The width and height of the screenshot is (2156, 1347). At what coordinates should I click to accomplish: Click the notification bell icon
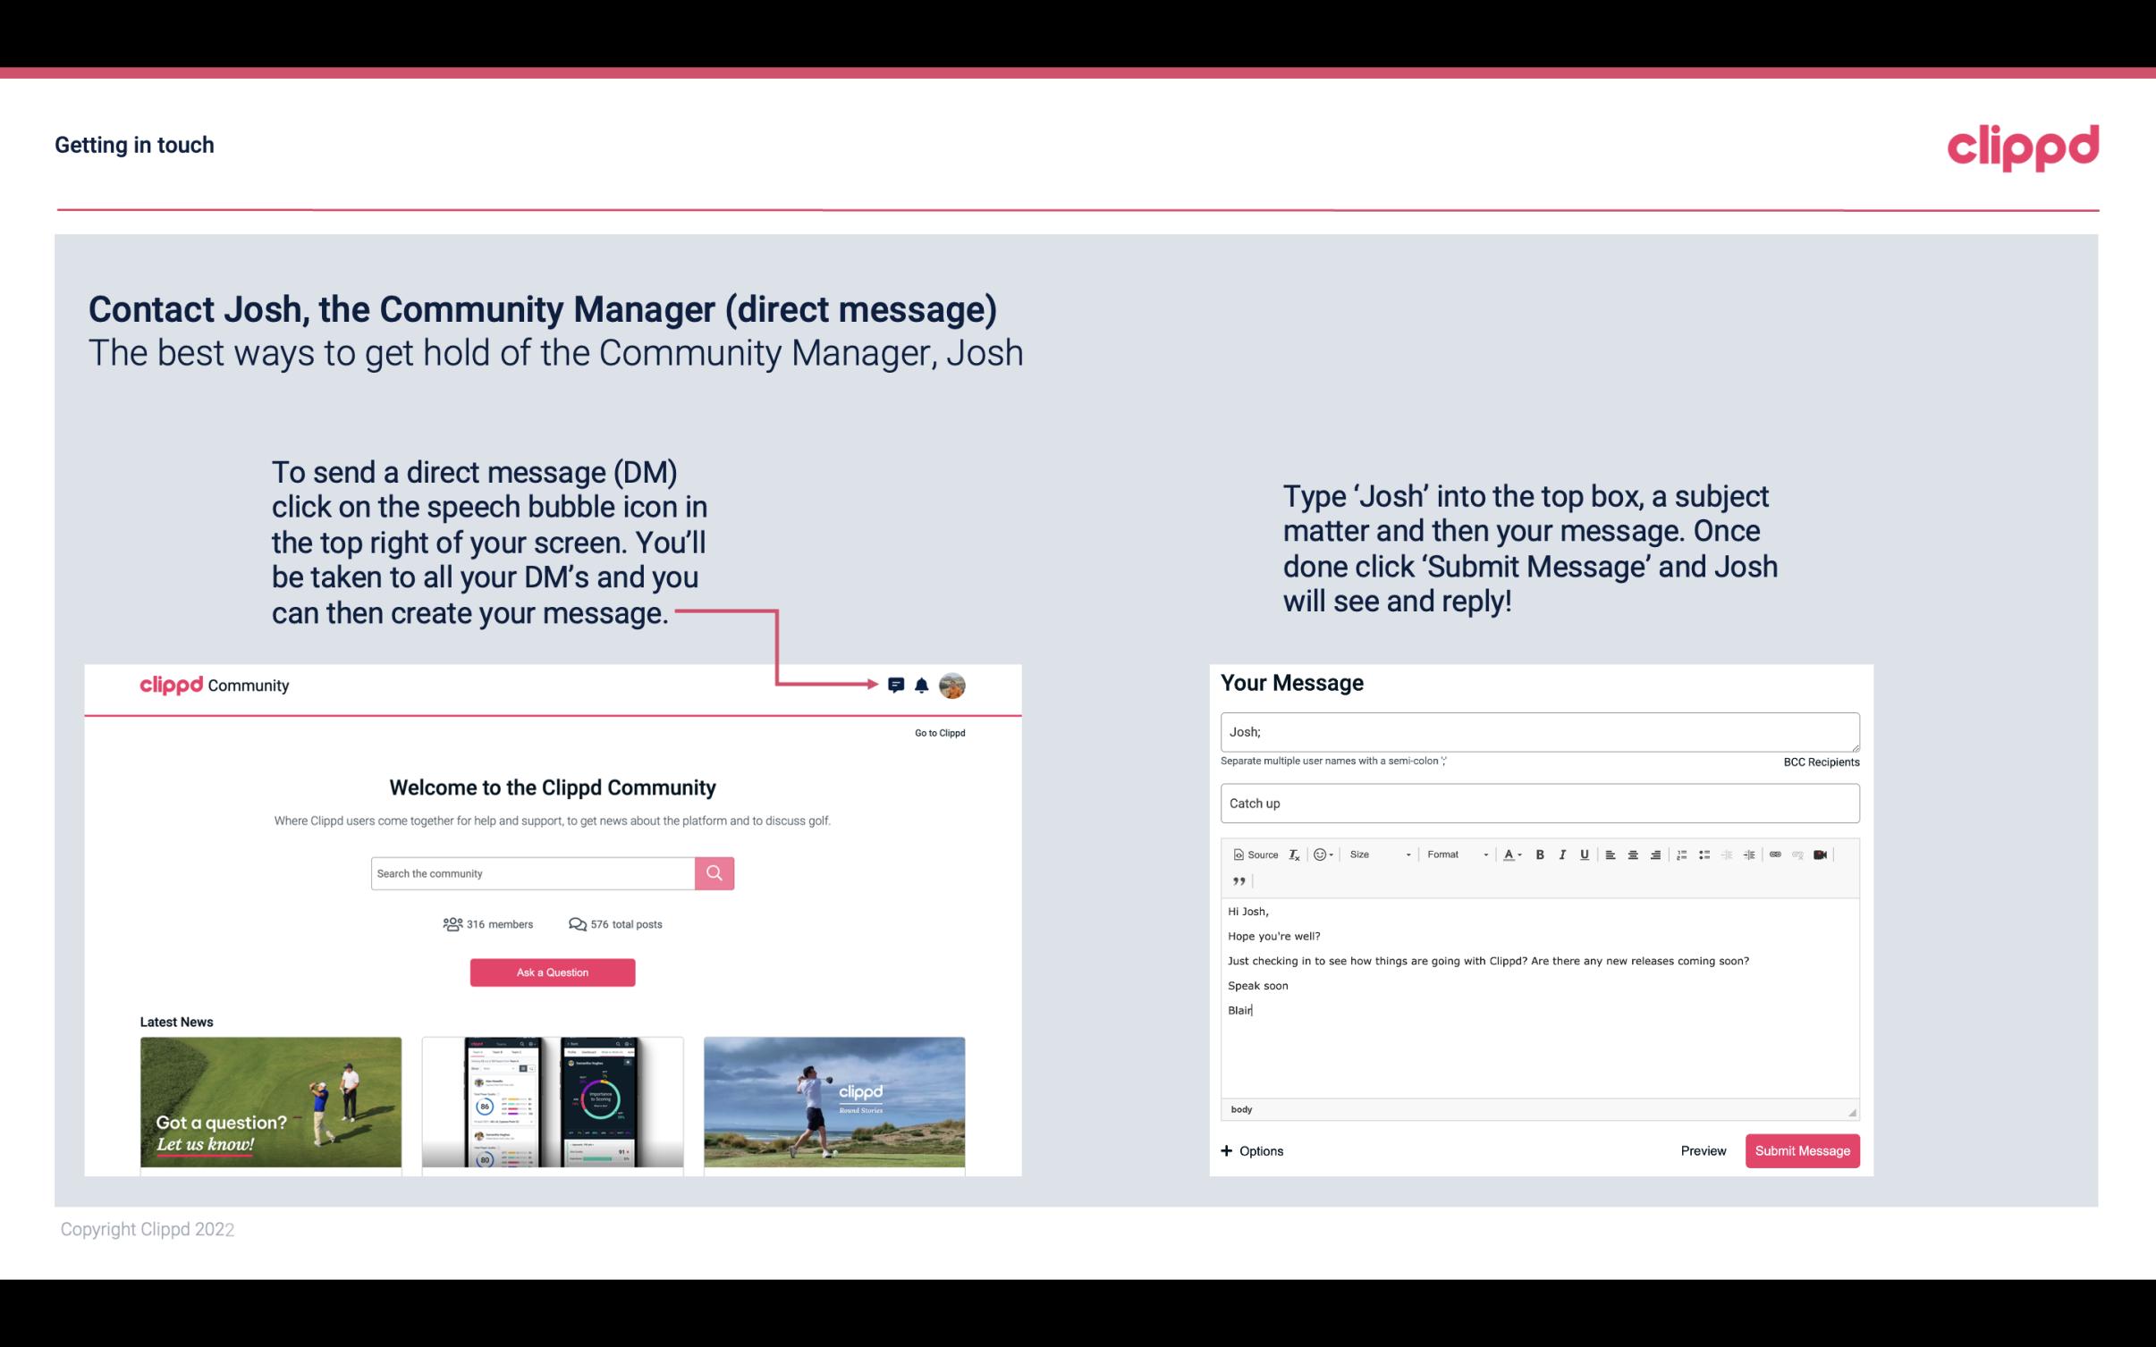click(x=922, y=685)
